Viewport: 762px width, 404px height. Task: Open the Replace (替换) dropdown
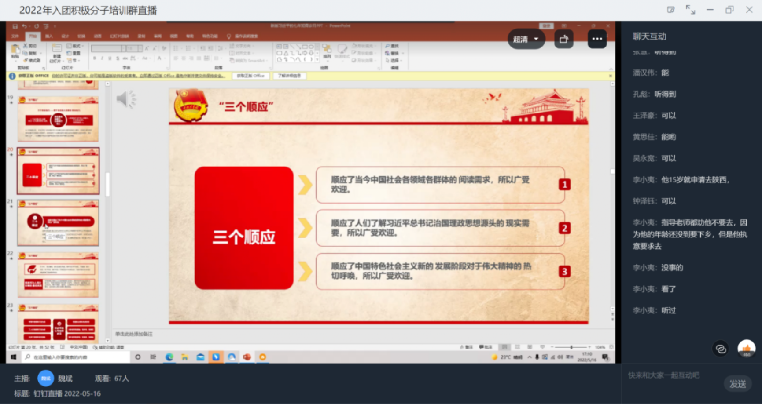tap(394, 53)
